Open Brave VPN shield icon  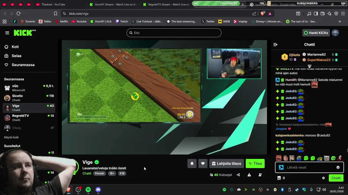(336, 14)
